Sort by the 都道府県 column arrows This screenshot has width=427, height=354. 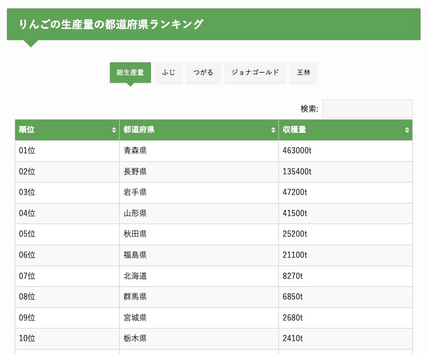(x=273, y=130)
